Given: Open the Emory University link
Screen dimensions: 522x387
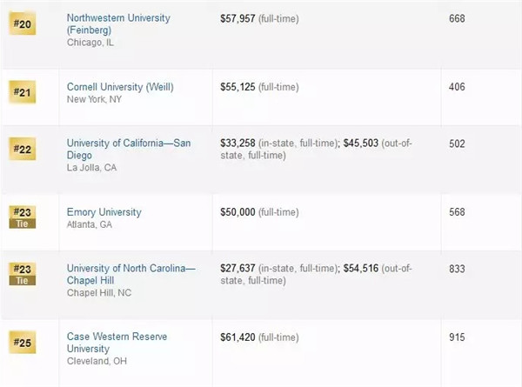Looking at the screenshot, I should (104, 212).
